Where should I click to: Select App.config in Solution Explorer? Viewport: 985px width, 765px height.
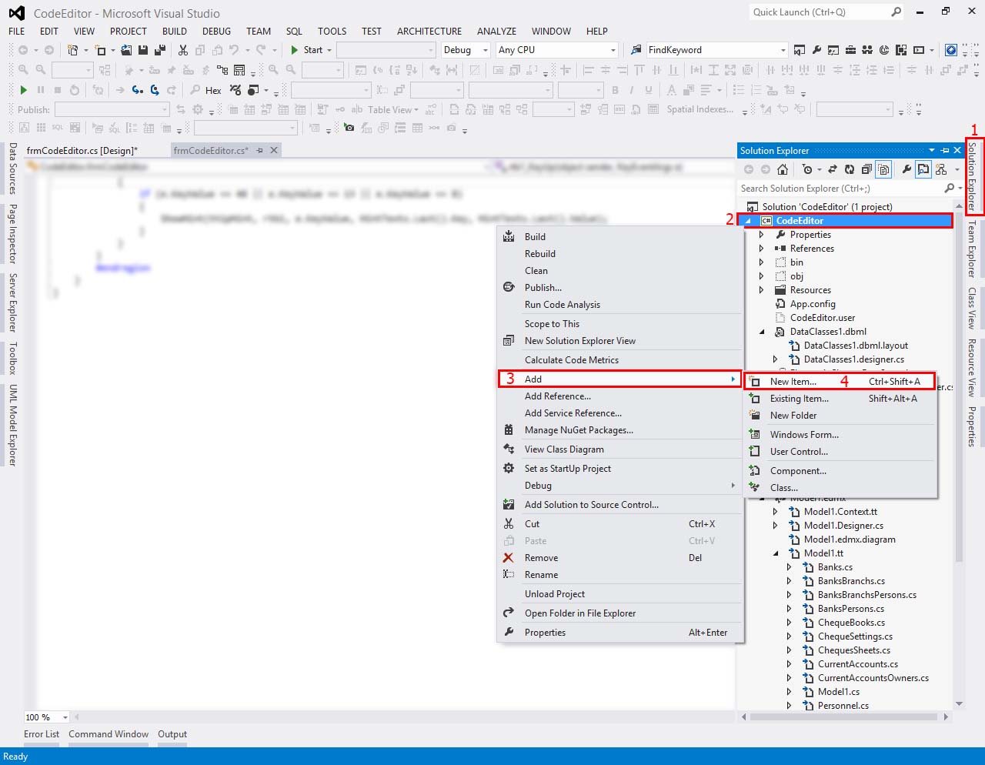click(813, 304)
